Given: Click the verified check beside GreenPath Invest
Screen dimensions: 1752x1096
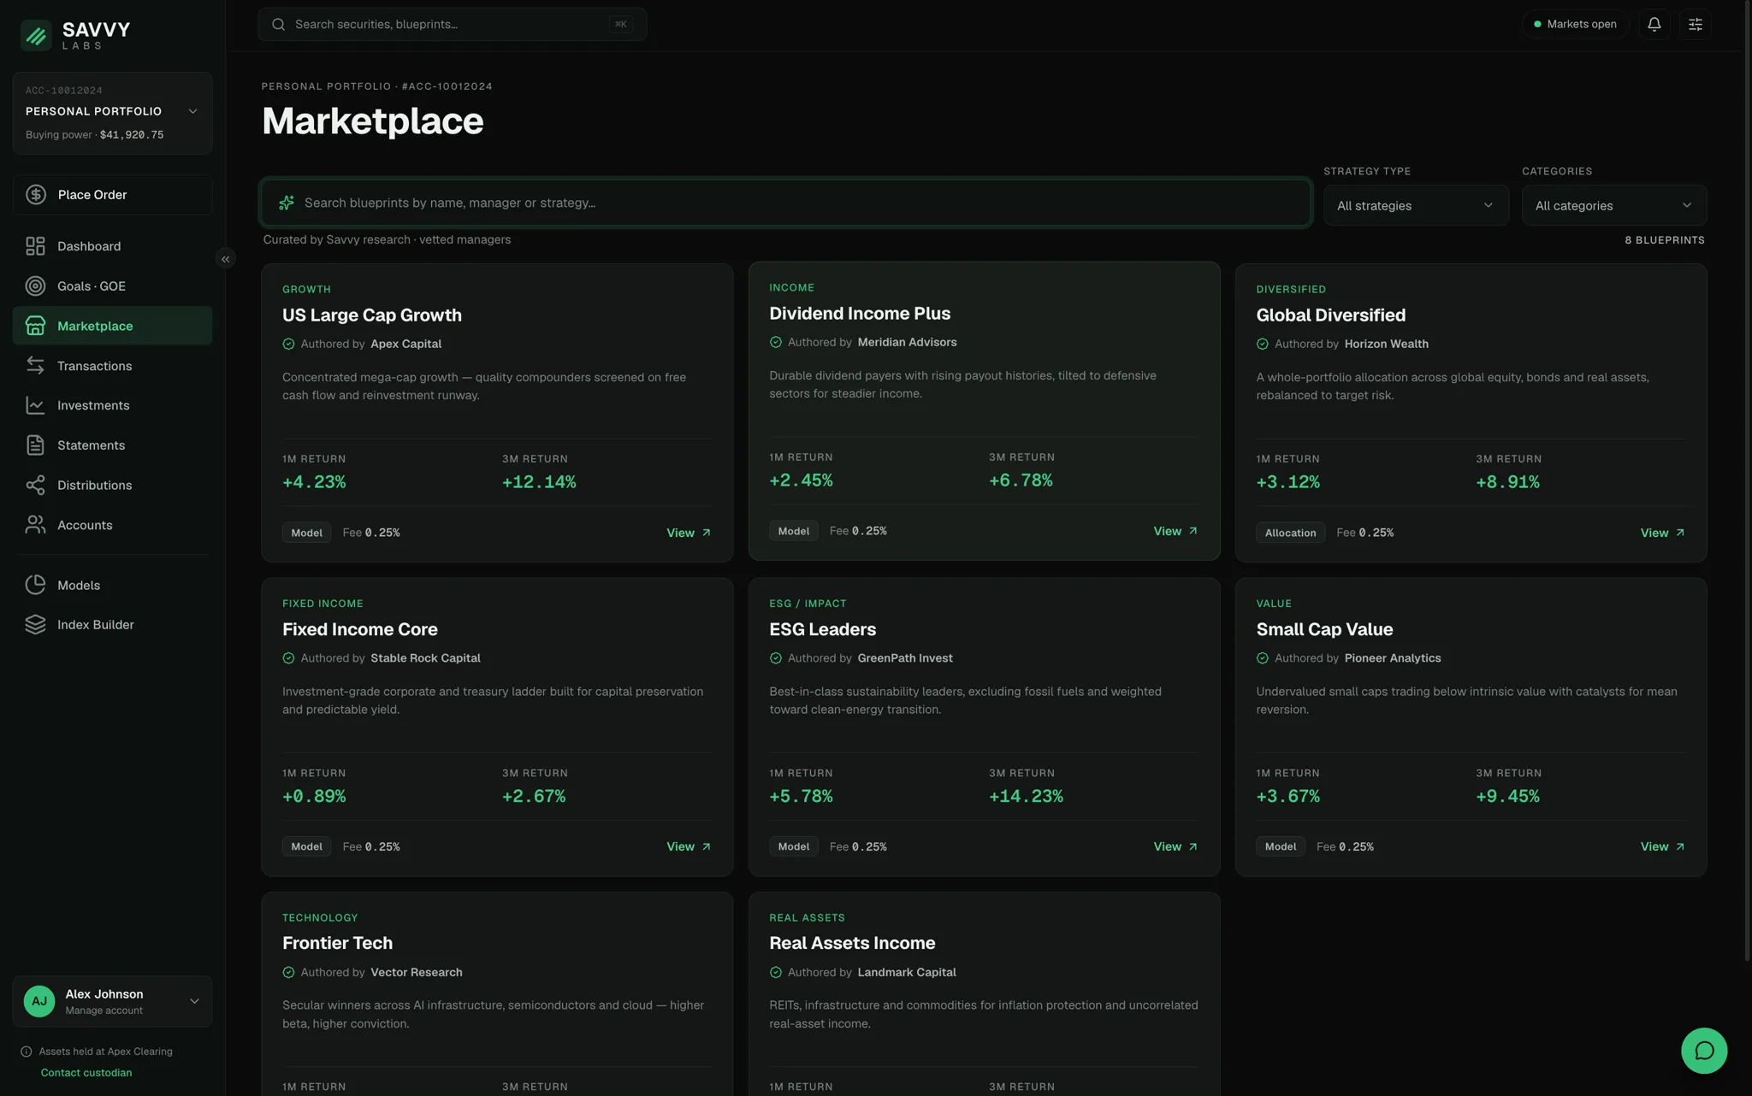Looking at the screenshot, I should [x=775, y=658].
